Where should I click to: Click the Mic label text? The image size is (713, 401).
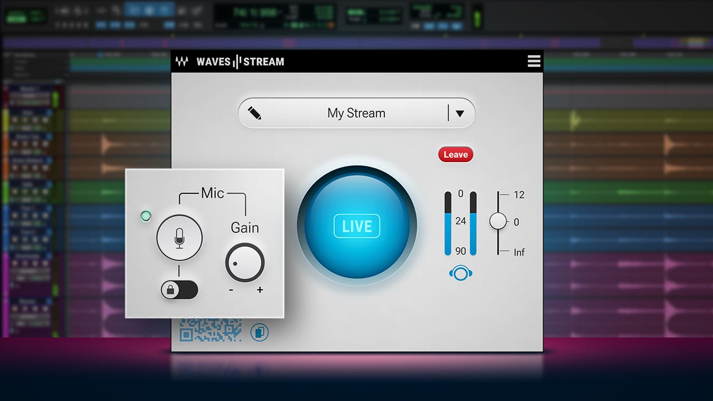[213, 193]
